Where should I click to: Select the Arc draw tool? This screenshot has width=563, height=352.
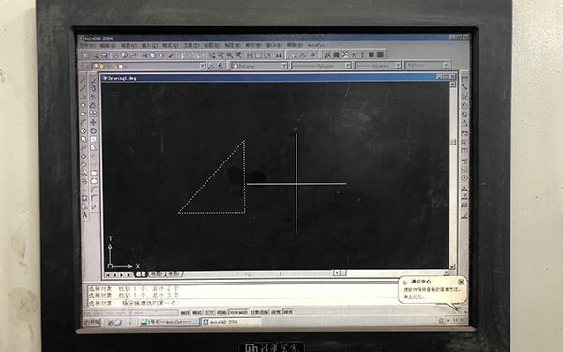pos(83,122)
